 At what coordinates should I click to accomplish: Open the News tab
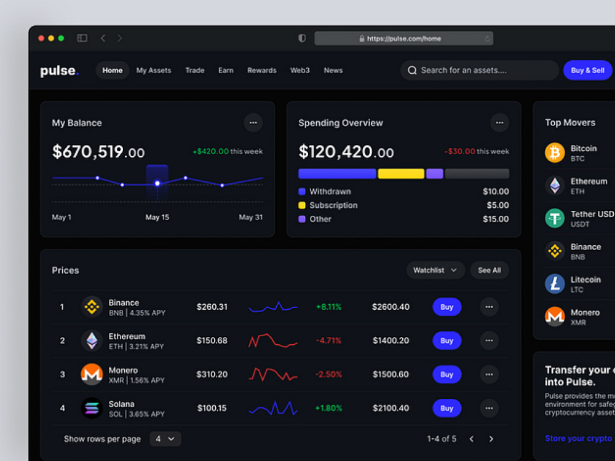click(x=333, y=71)
